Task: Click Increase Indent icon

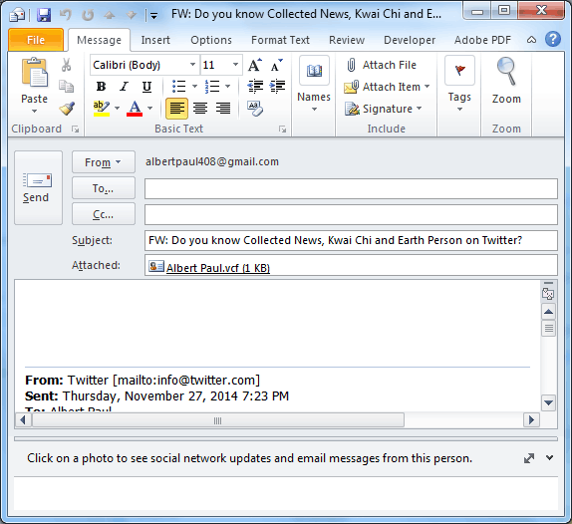Action: coord(277,87)
